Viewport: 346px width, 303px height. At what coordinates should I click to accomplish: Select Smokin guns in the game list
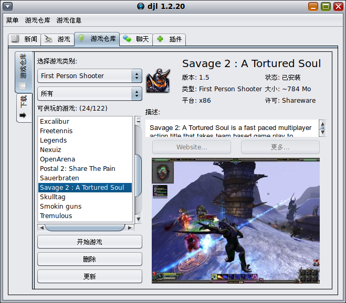(85, 207)
